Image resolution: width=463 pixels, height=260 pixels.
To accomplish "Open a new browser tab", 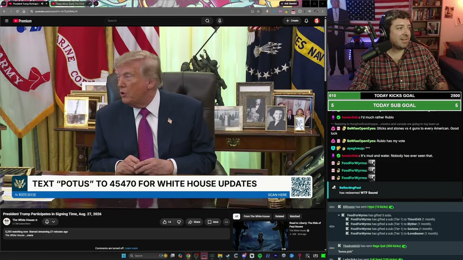I will click(96, 4).
